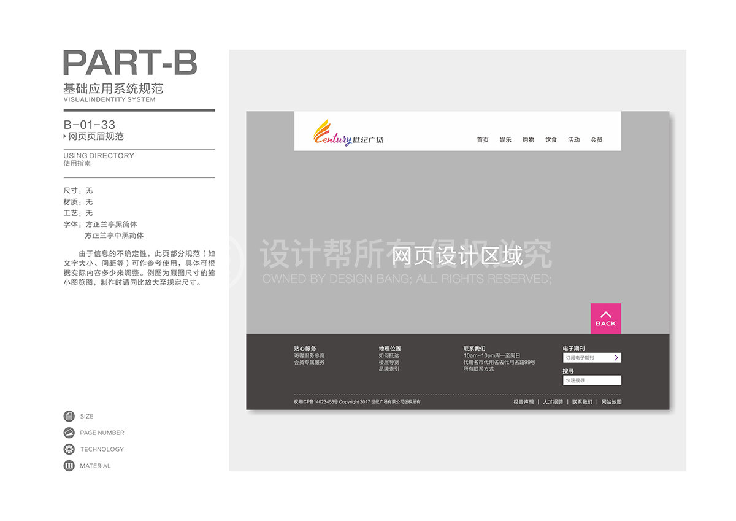Image resolution: width=736 pixels, height=521 pixels.
Task: Open the 会员 navigation item
Action: (596, 140)
